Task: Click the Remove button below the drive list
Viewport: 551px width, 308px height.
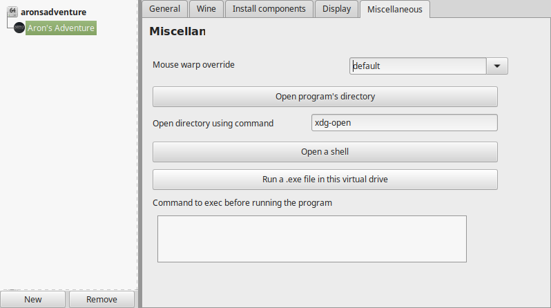Action: [x=101, y=299]
